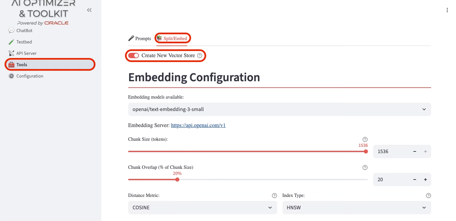This screenshot has height=221, width=456.
Task: Toggle off Create New Vector Store
Action: point(134,56)
